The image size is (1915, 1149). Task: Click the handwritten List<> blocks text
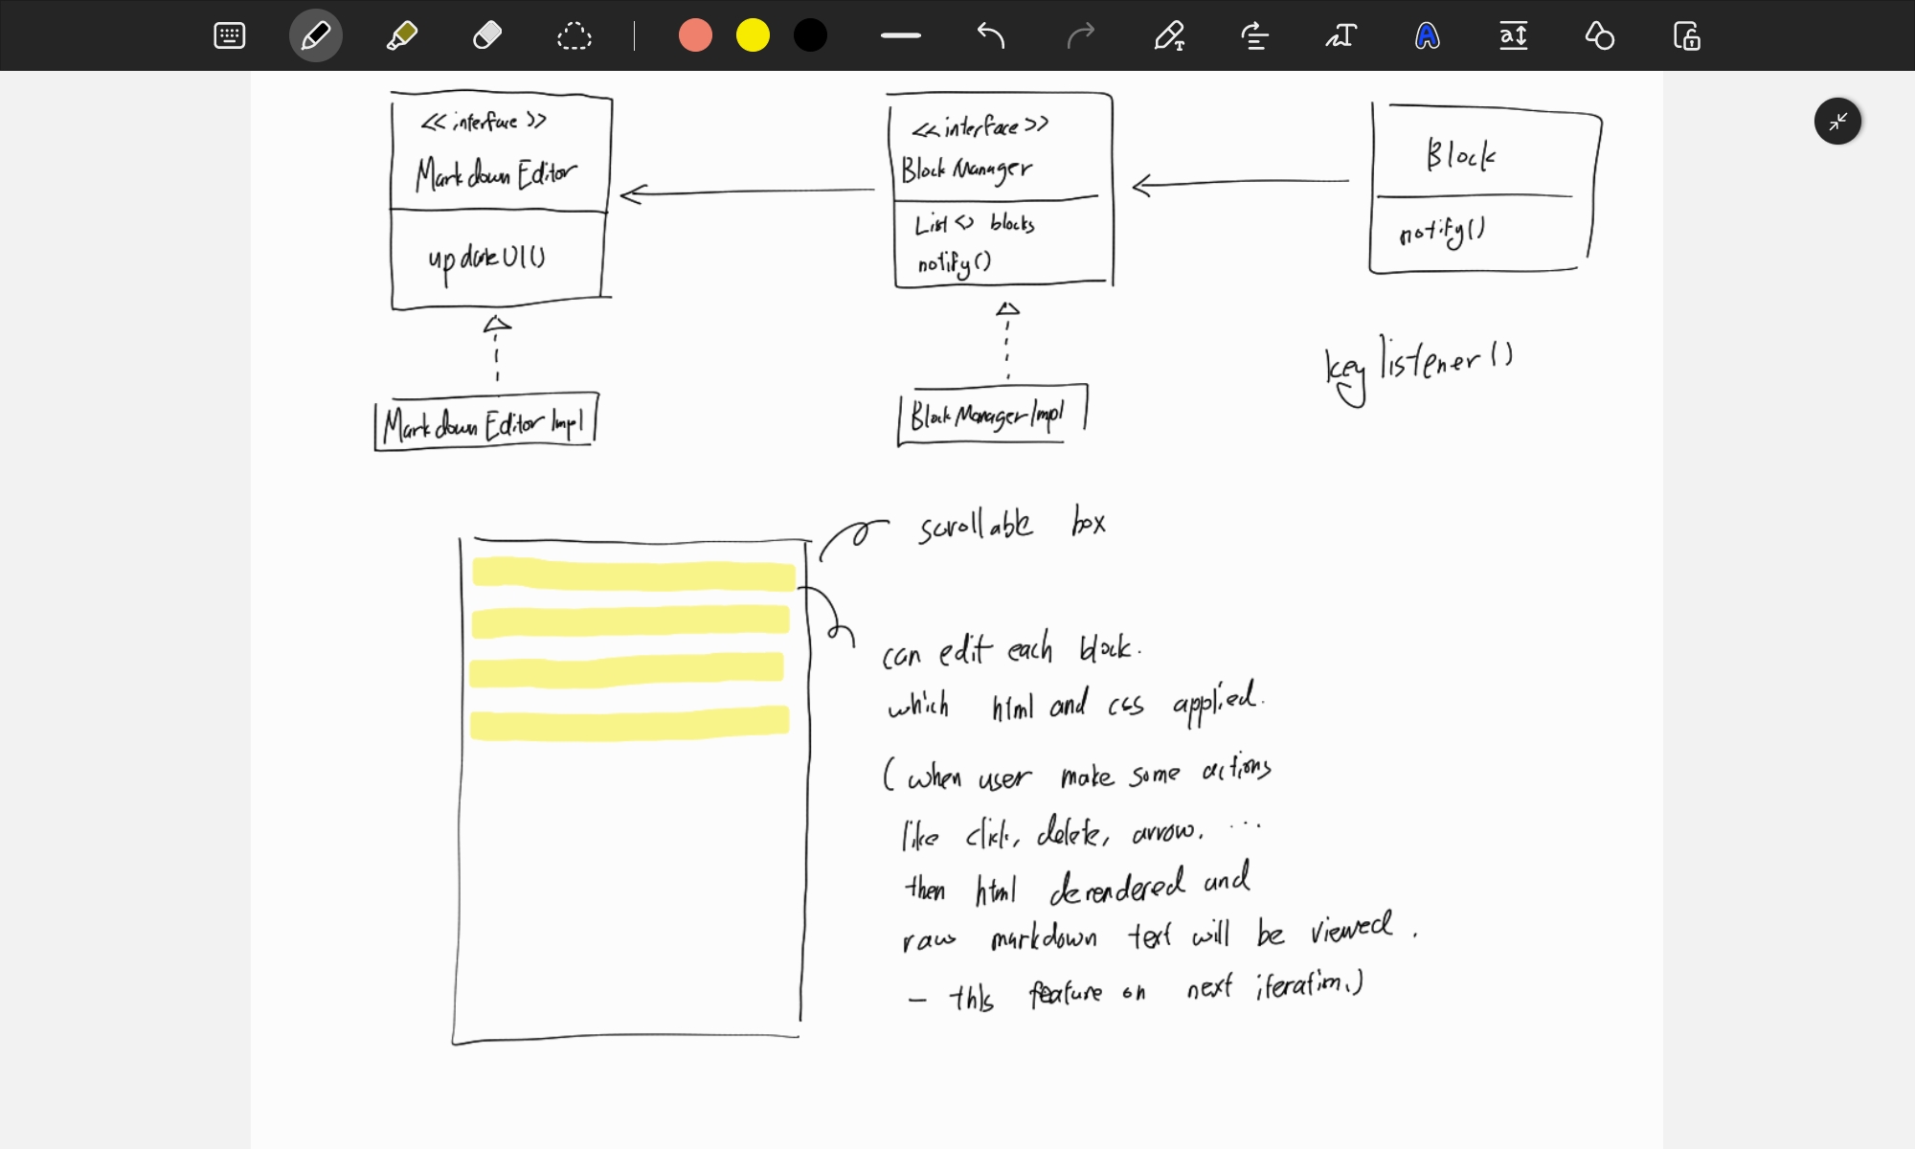[x=975, y=224]
